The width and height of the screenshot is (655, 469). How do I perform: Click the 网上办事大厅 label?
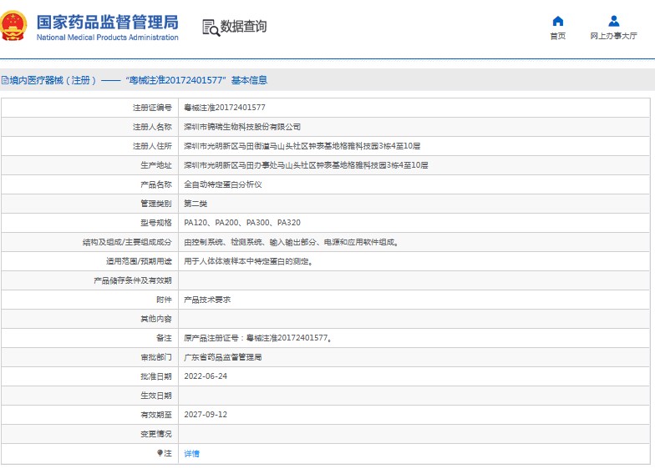coord(613,36)
